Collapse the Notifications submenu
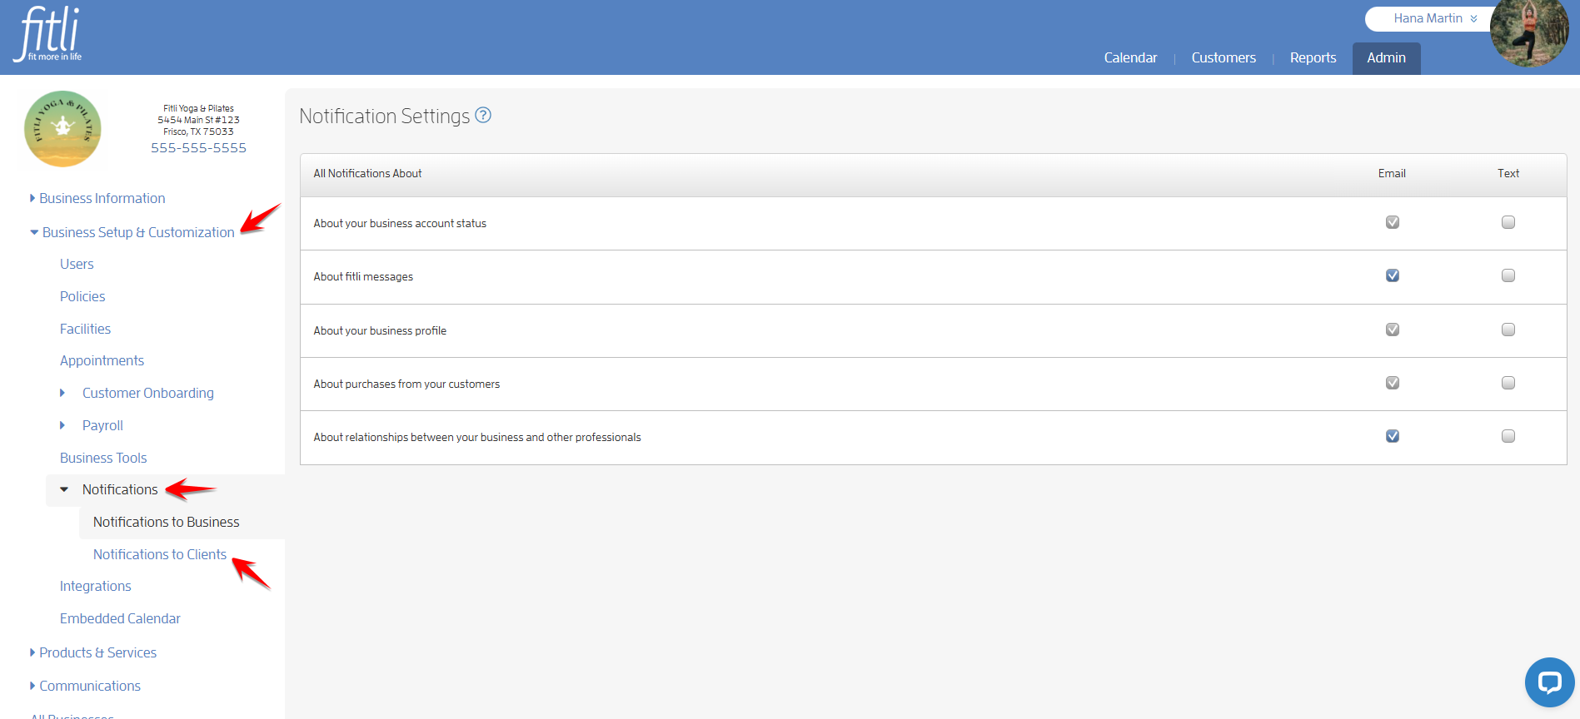1580x719 pixels. (x=64, y=489)
